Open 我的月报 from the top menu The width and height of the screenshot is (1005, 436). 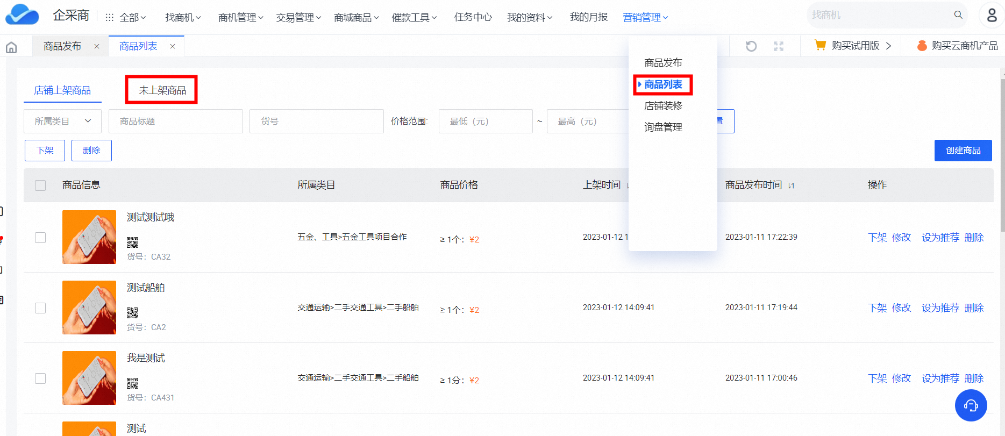click(589, 17)
